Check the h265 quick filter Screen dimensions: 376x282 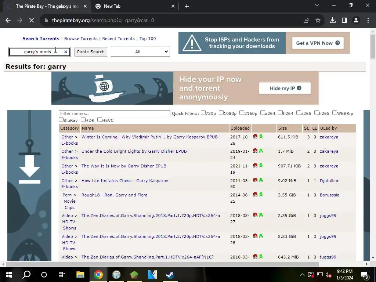tap(317, 112)
